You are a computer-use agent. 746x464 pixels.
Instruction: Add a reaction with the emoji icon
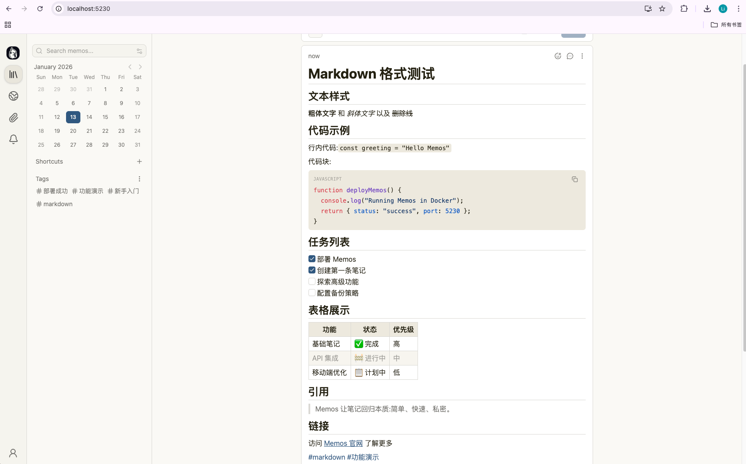tap(558, 56)
